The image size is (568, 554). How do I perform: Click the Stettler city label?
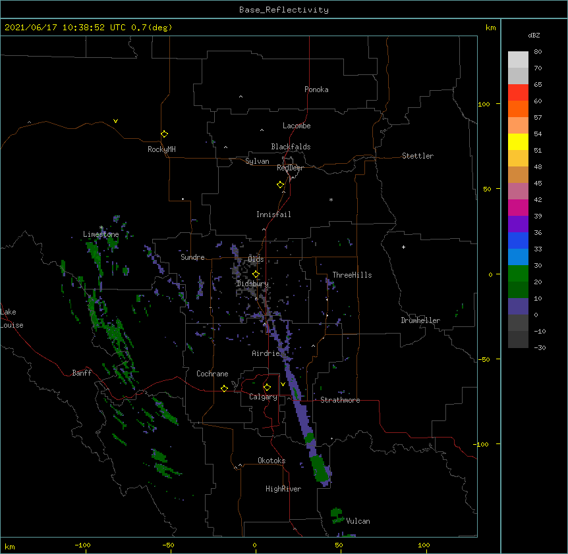(x=418, y=156)
